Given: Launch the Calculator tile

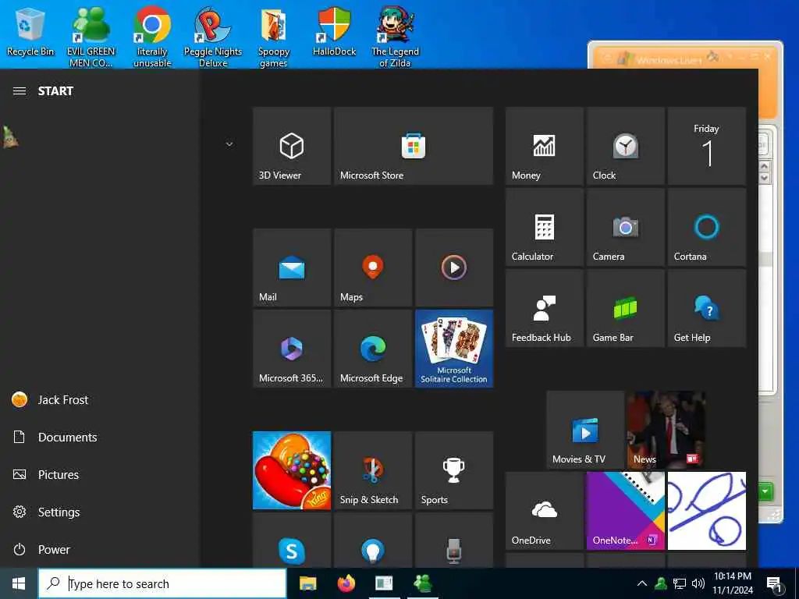Looking at the screenshot, I should click(x=544, y=227).
